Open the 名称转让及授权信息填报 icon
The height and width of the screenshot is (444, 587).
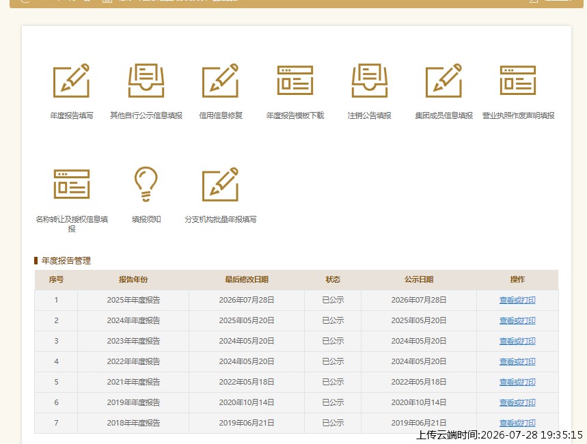72,184
